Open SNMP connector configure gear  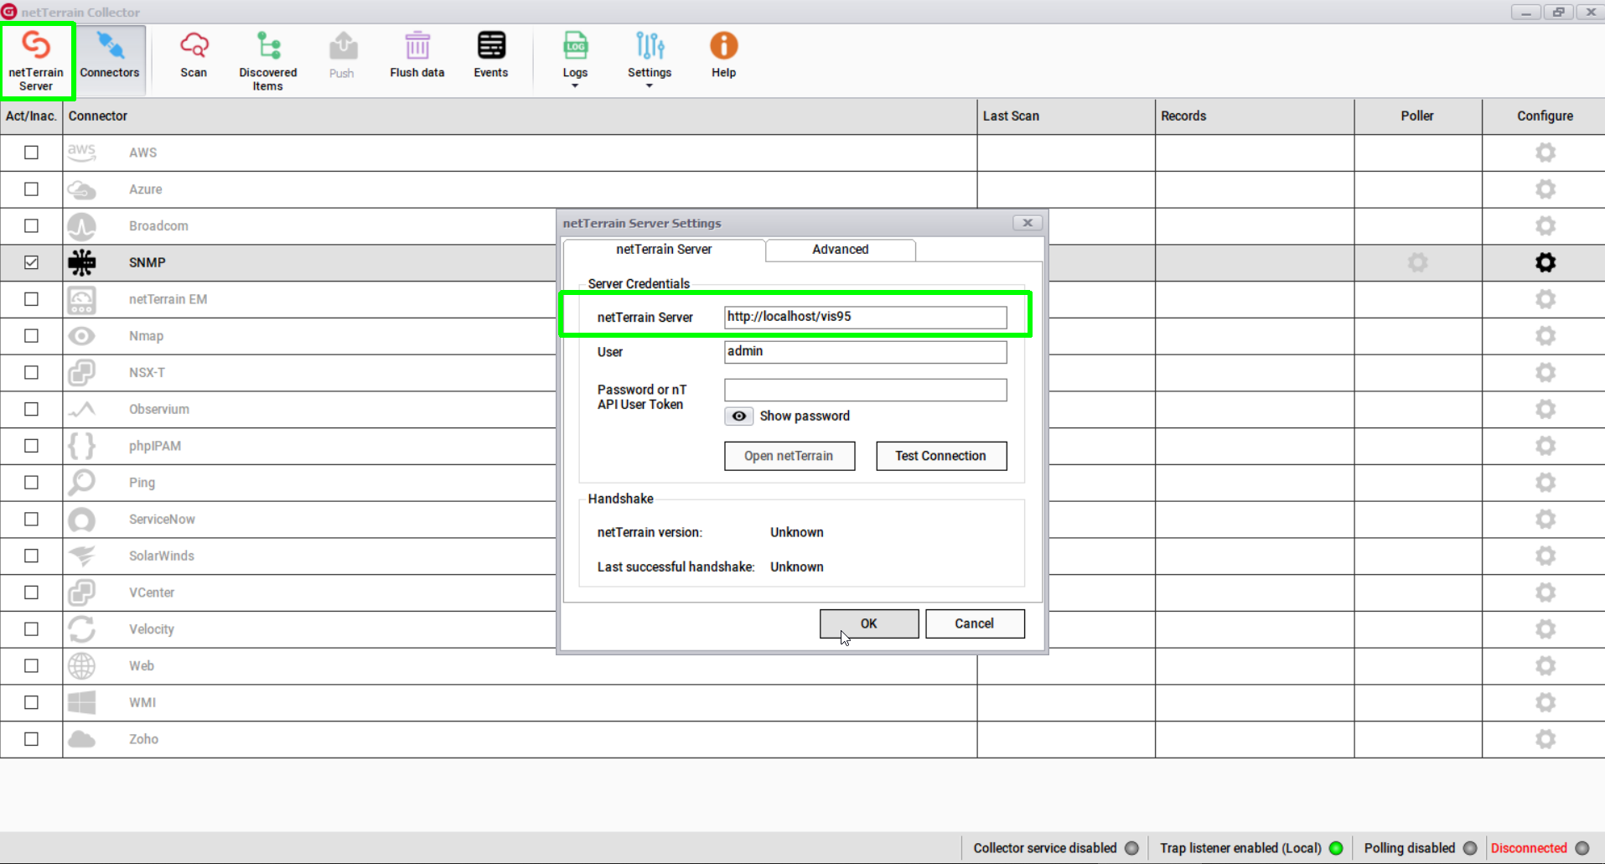click(1545, 262)
